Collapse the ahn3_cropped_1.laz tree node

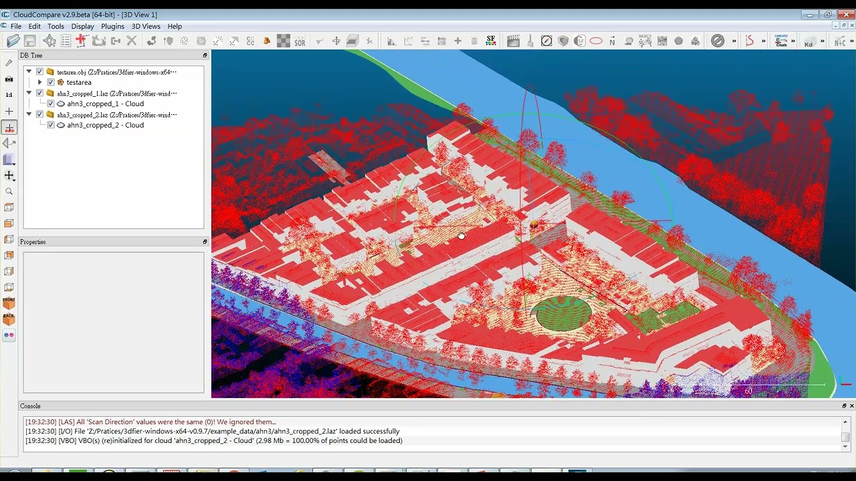pos(29,93)
